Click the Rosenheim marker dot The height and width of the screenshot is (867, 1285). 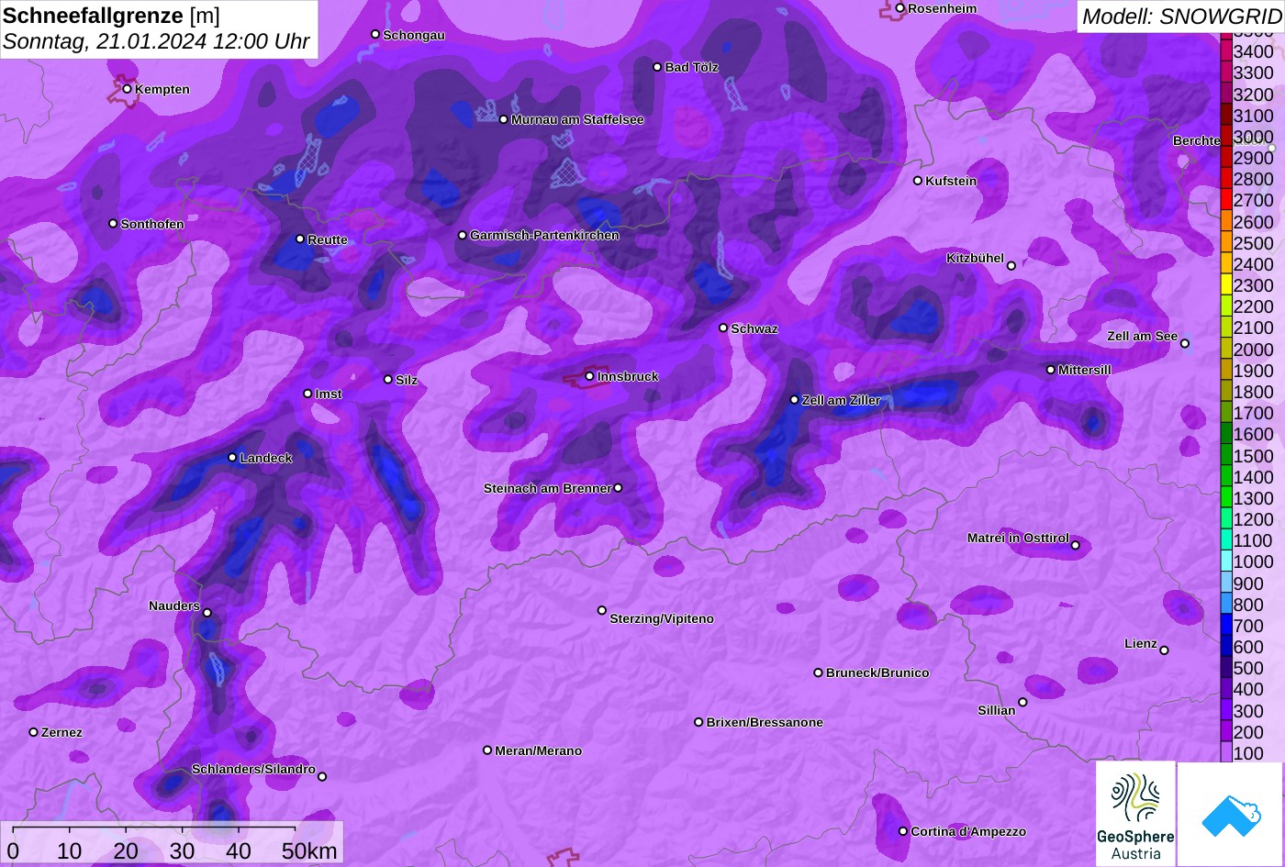[x=900, y=8]
